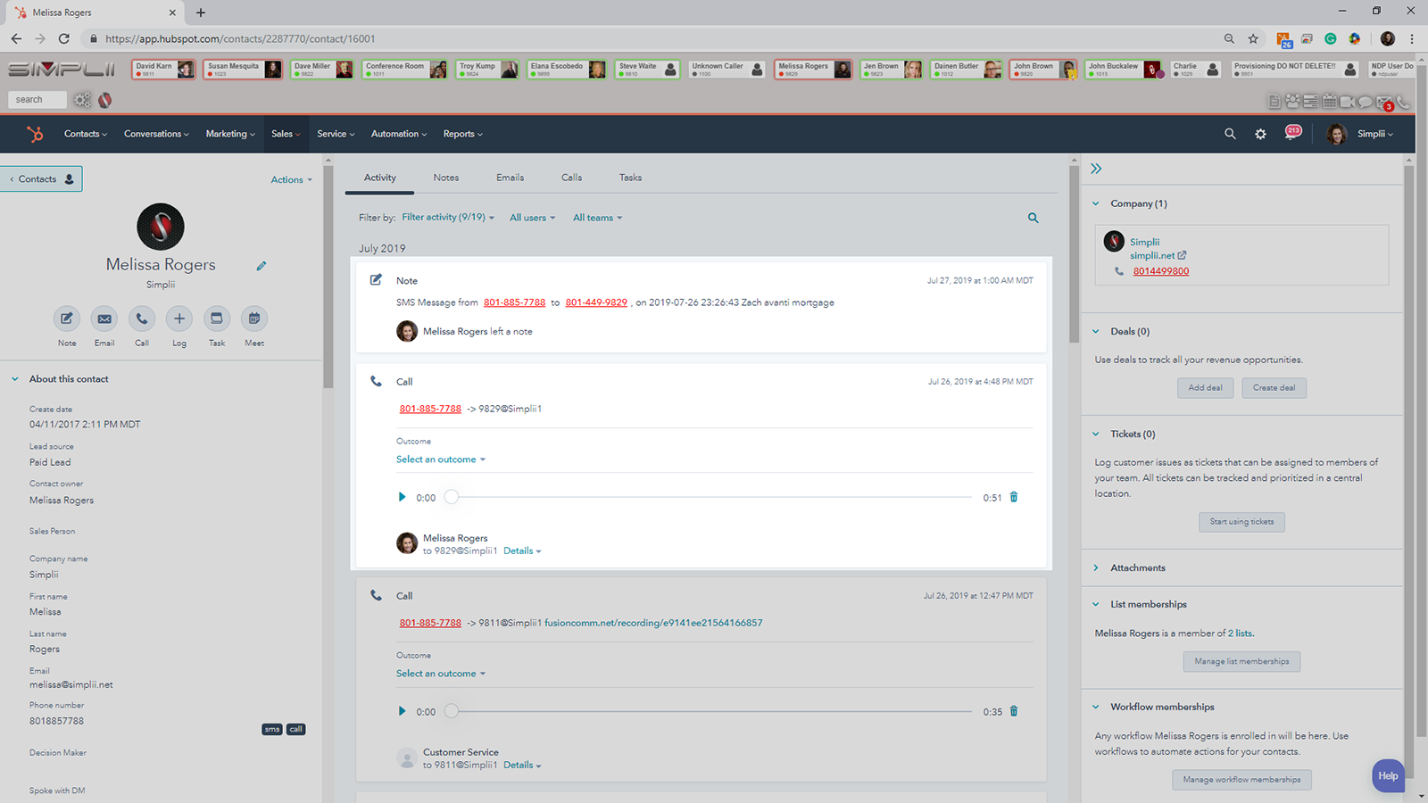The width and height of the screenshot is (1428, 803).
Task: Edit contact name with pencil icon
Action: pos(262,266)
